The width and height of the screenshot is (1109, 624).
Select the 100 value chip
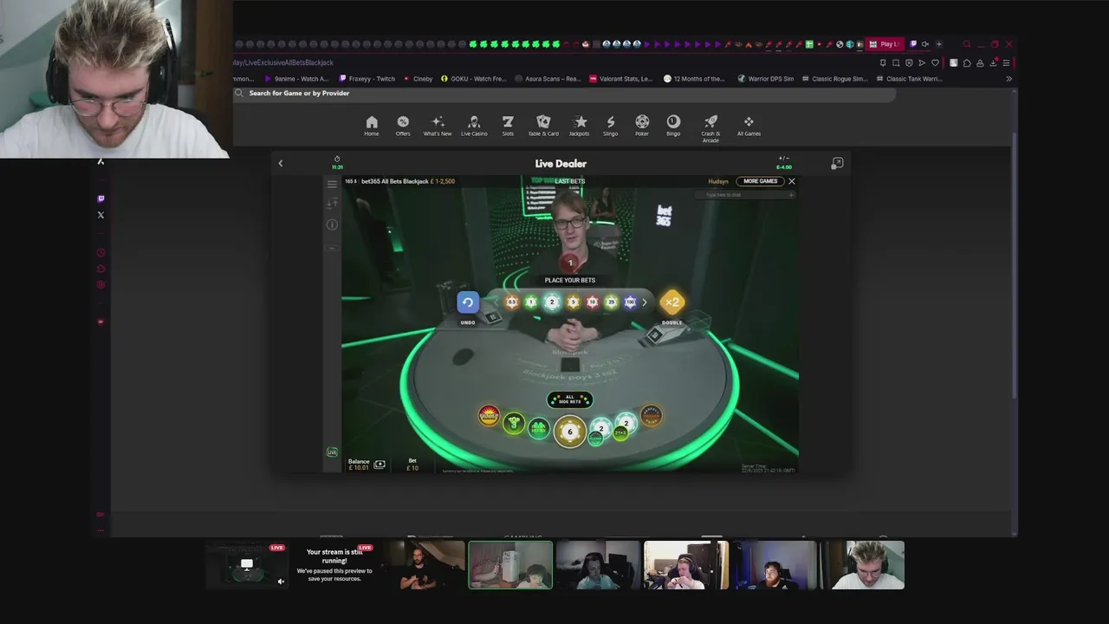click(x=630, y=302)
